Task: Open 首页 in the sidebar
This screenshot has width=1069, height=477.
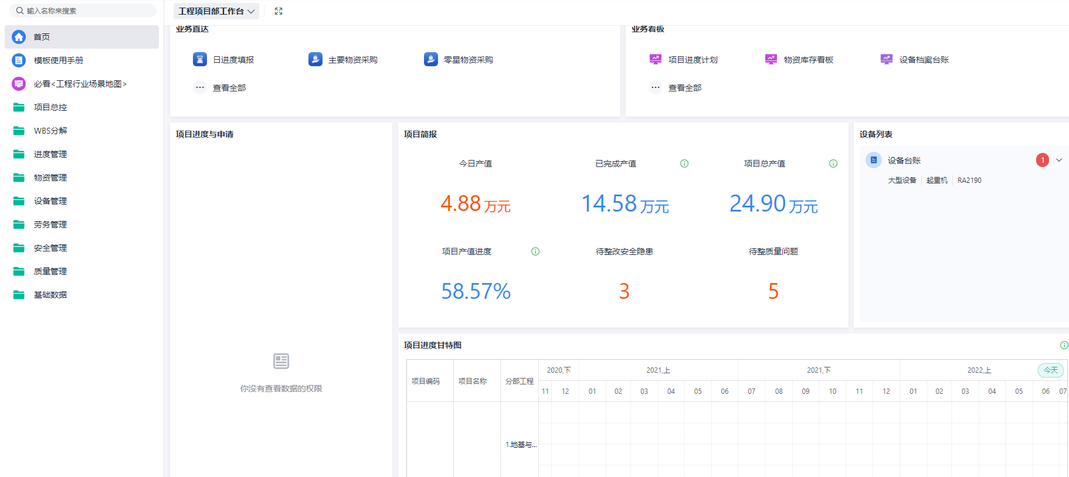Action: coord(82,37)
